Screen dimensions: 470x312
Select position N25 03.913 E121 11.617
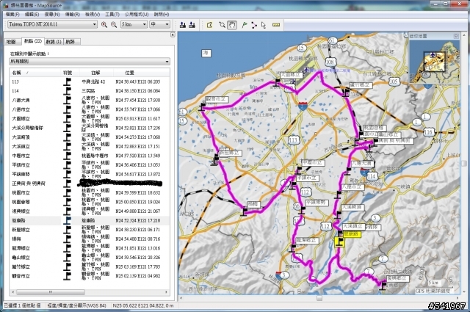(x=138, y=119)
